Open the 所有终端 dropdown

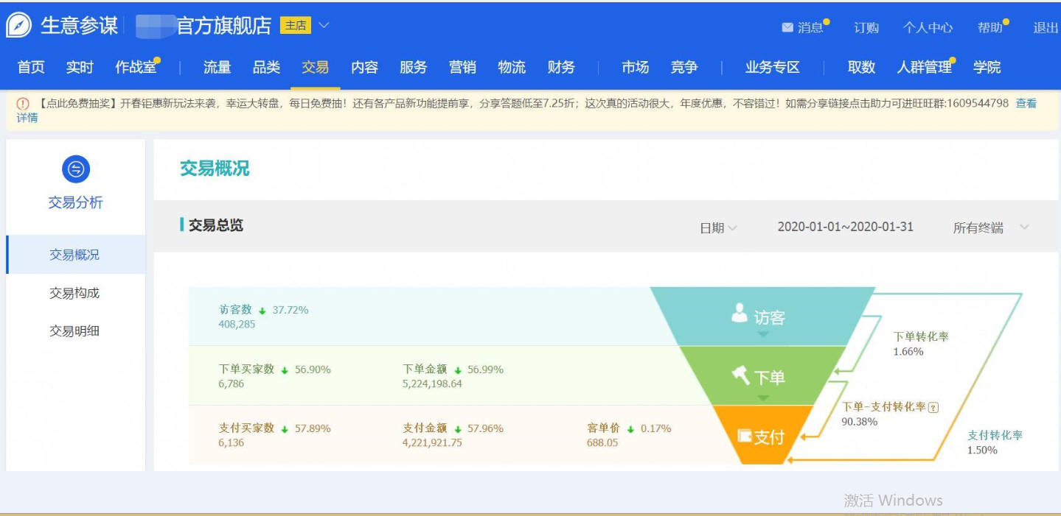tap(991, 228)
